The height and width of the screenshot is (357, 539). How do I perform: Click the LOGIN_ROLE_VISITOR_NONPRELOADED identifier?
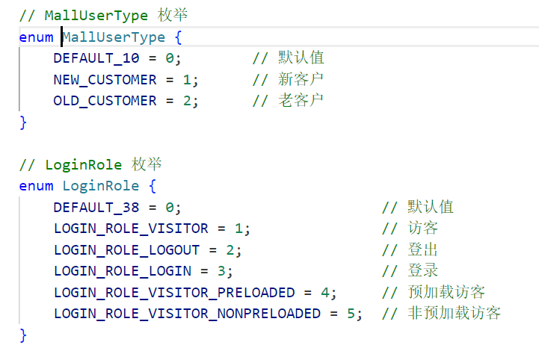coord(187,314)
